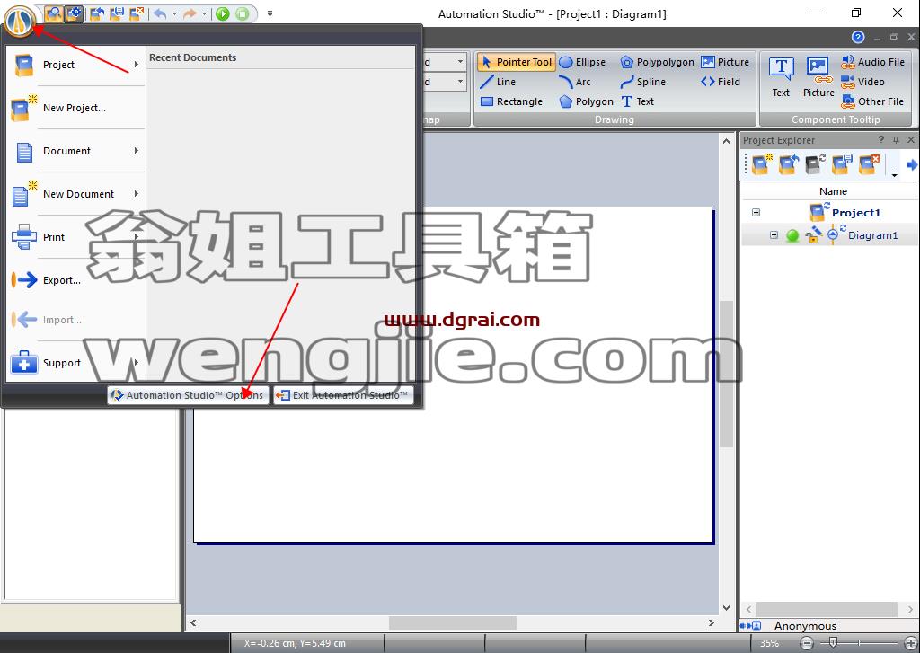
Task: Expand the New Document submenu arrow
Action: [x=137, y=194]
